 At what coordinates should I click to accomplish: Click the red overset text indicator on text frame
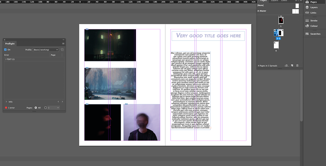click(210, 128)
